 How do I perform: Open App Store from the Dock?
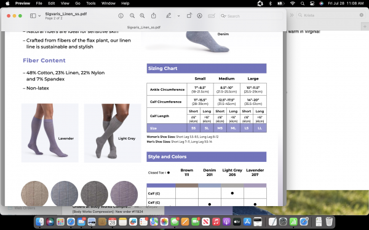[247, 221]
